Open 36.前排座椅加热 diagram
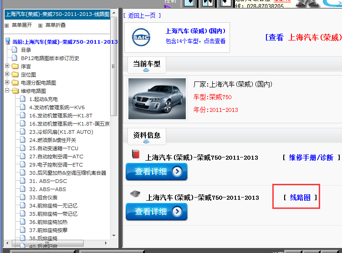342x253 pixels. pos(48,222)
